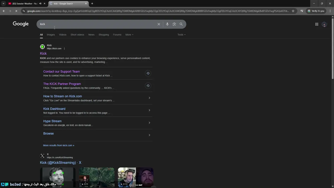
Task: Click the X favicon in KickStreaming result
Action: [x=42, y=156]
